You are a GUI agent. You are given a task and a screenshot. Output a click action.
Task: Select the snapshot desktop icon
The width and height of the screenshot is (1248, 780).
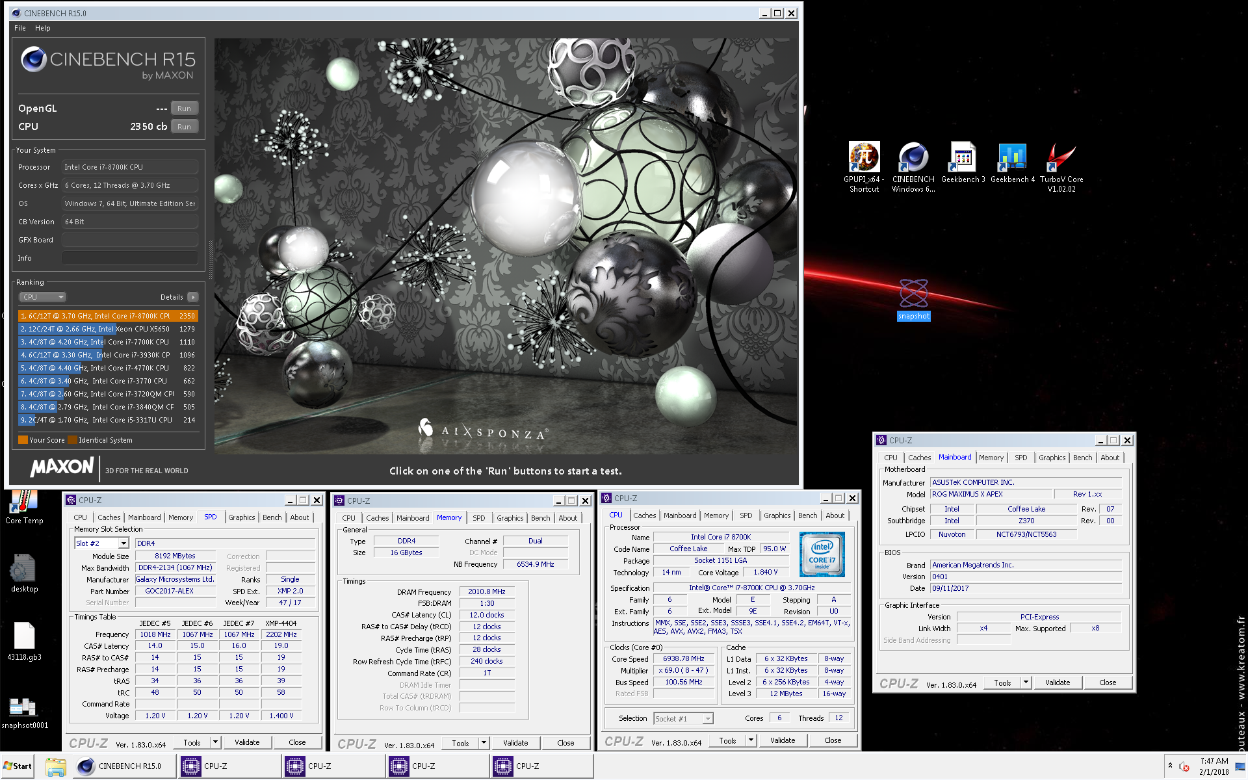[x=913, y=294]
